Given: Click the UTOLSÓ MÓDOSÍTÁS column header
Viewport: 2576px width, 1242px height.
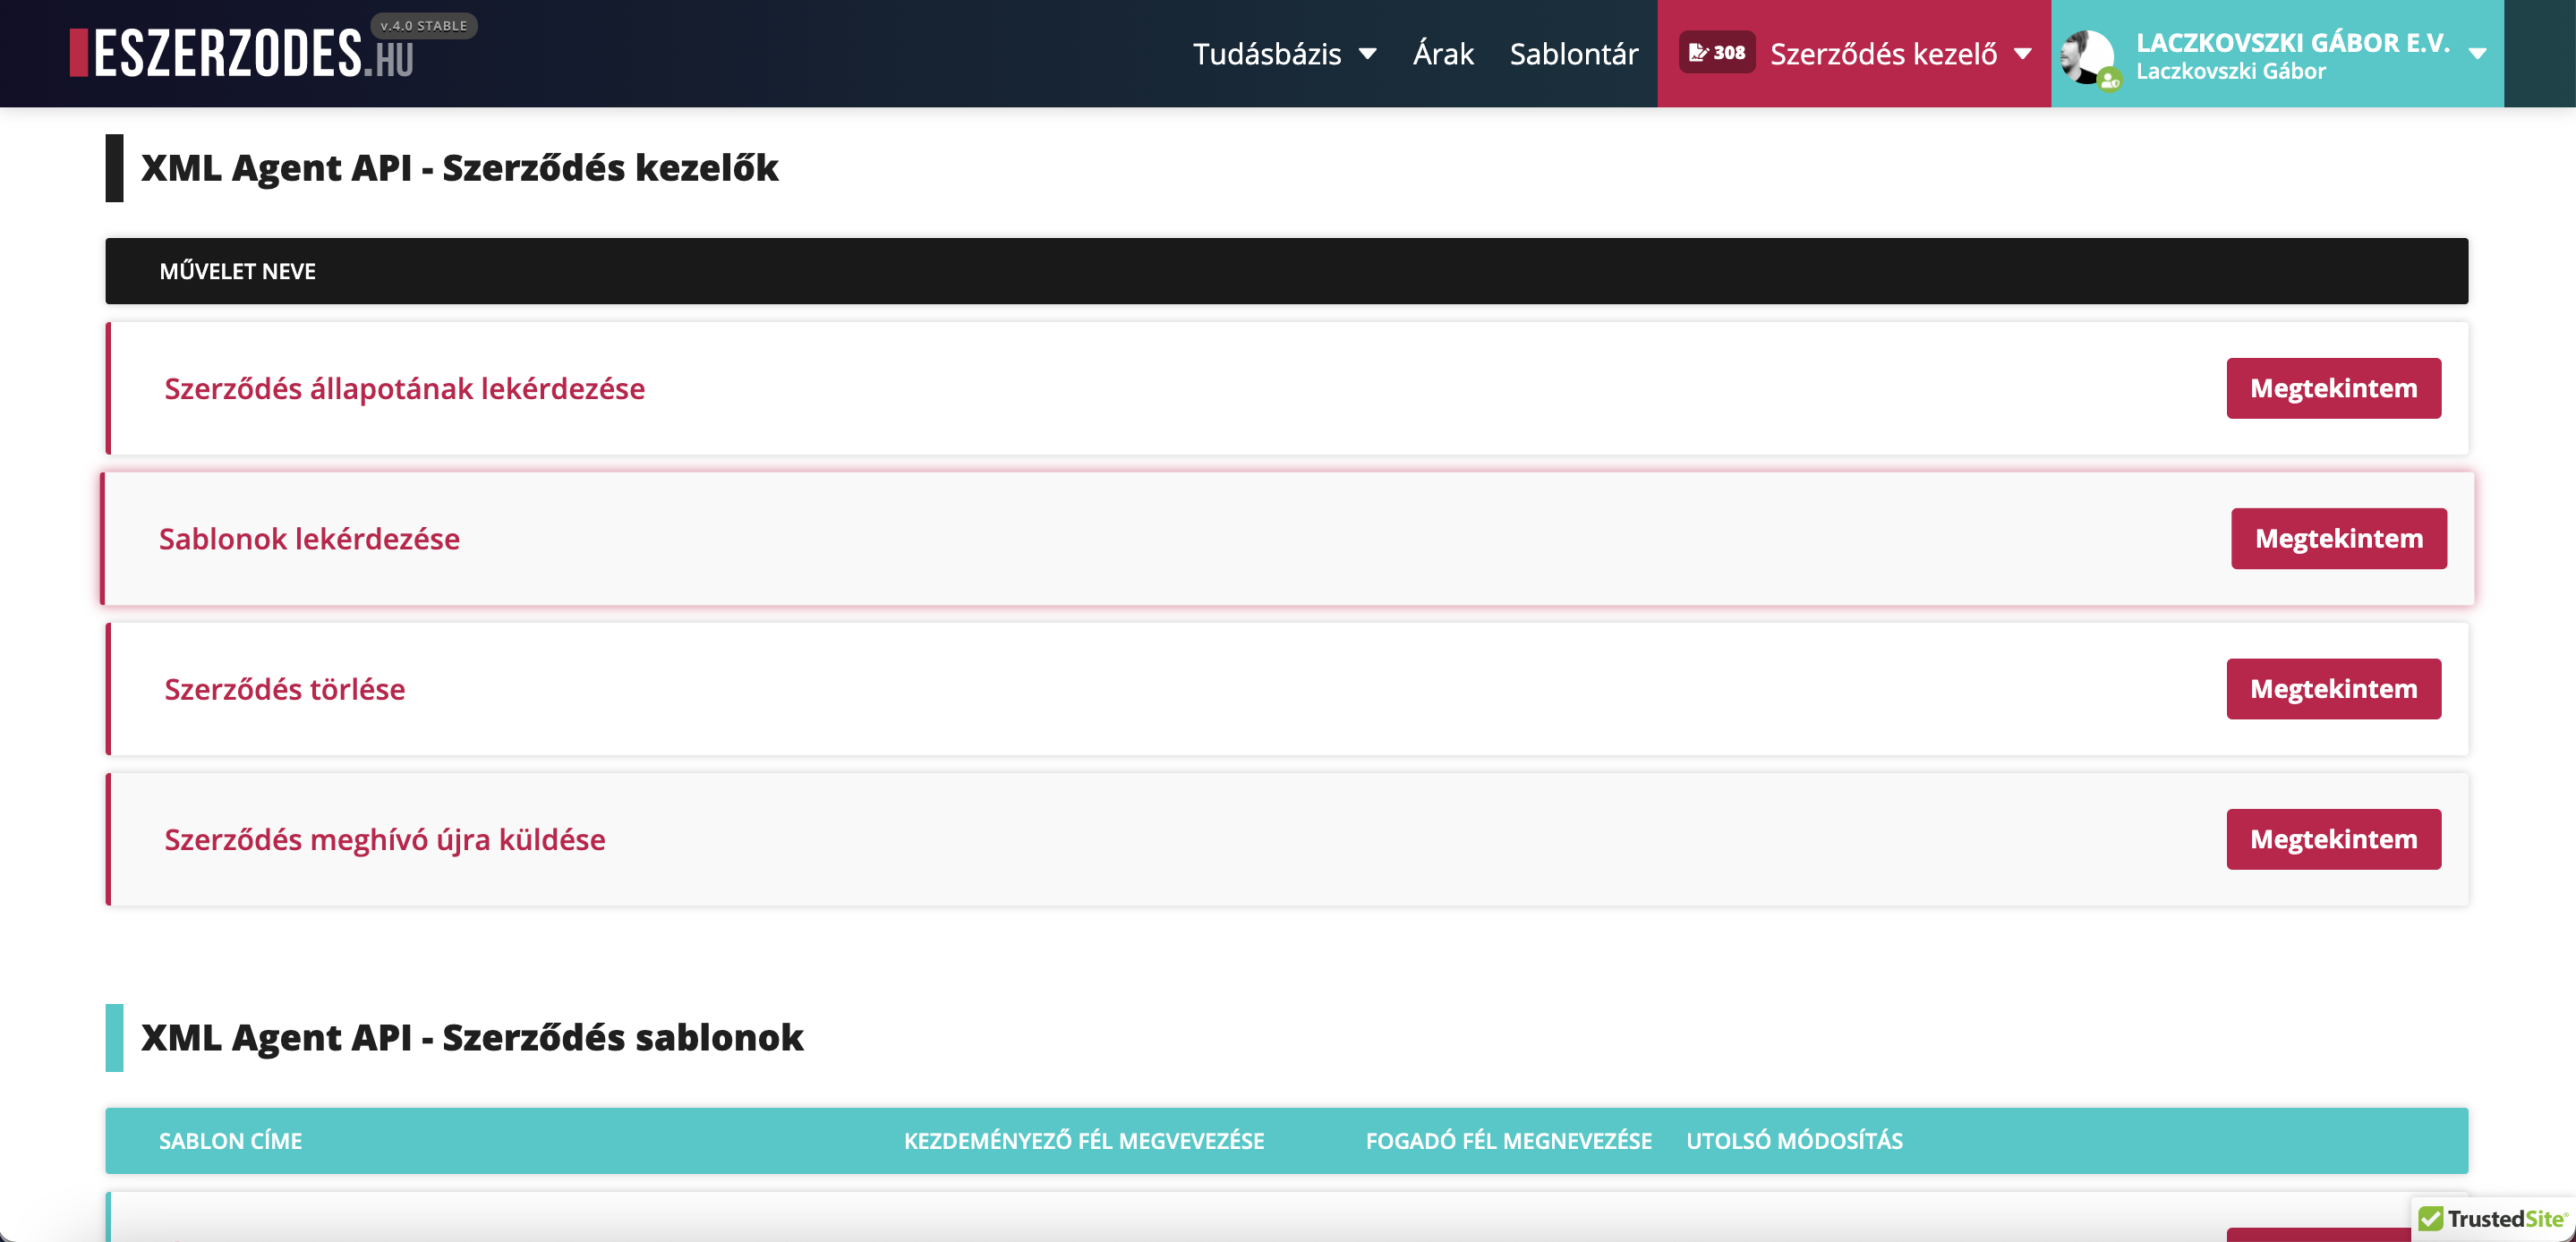Looking at the screenshot, I should click(1794, 1141).
